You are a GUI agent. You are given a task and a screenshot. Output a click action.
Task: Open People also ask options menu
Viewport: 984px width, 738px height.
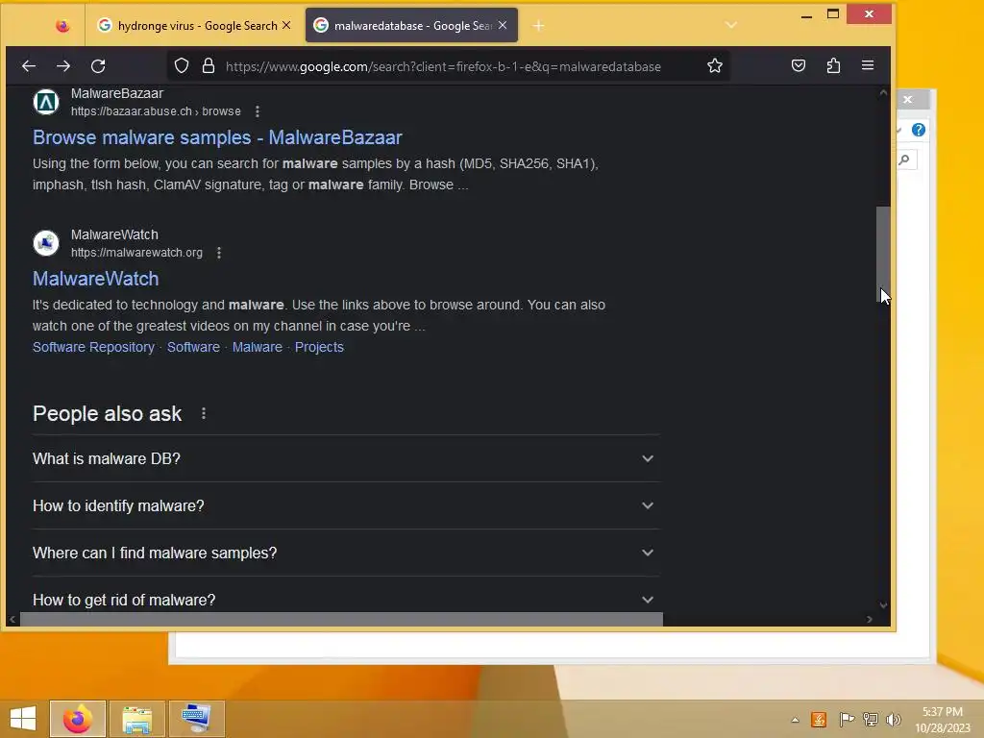(204, 413)
